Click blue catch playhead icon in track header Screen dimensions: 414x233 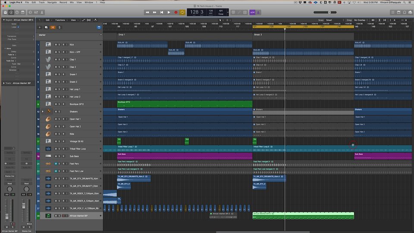point(99,28)
